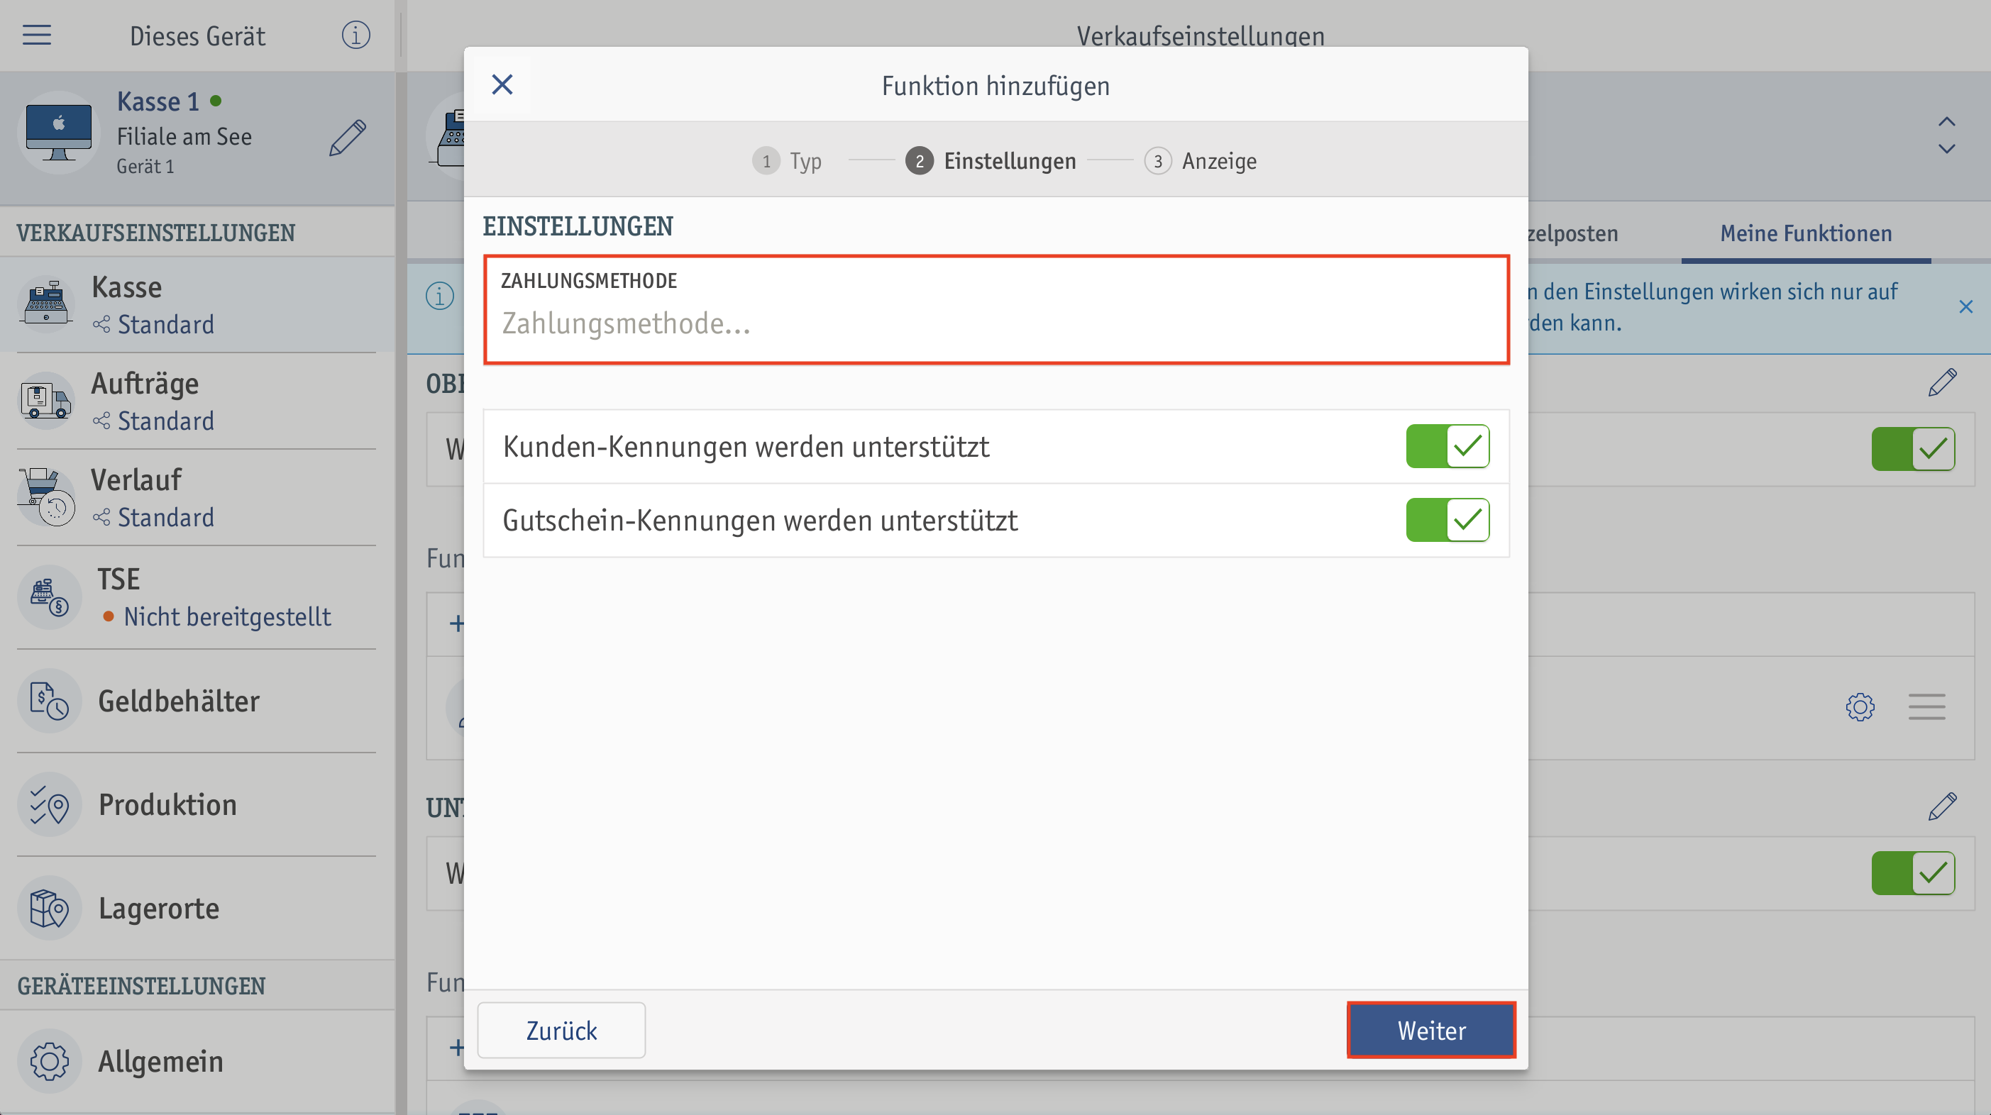Open Lagerorte icon entry
1991x1115 pixels.
pyautogui.click(x=50, y=908)
